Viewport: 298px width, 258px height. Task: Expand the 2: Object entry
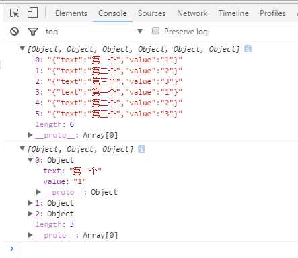[30, 214]
